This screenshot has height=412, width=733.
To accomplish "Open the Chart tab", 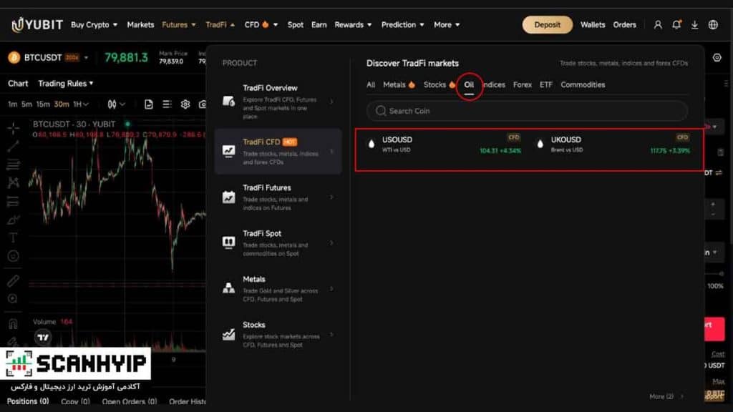I will [18, 83].
